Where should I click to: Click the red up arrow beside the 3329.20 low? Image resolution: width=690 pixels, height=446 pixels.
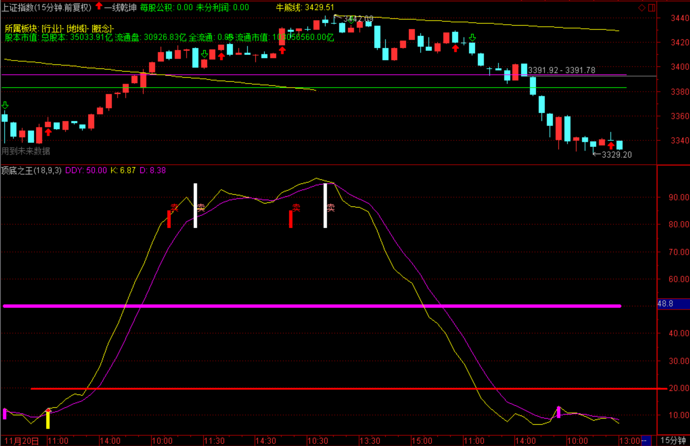click(611, 146)
